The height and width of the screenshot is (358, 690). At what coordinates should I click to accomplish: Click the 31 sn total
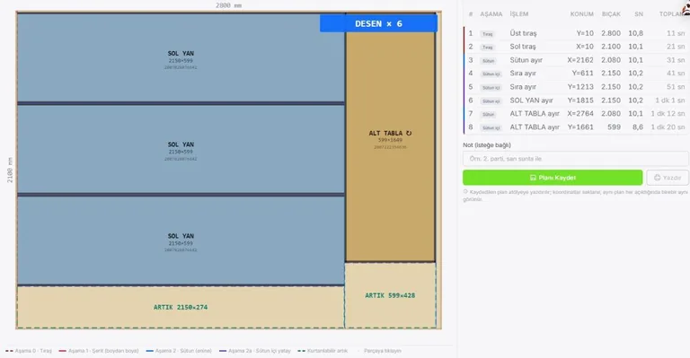[676, 60]
